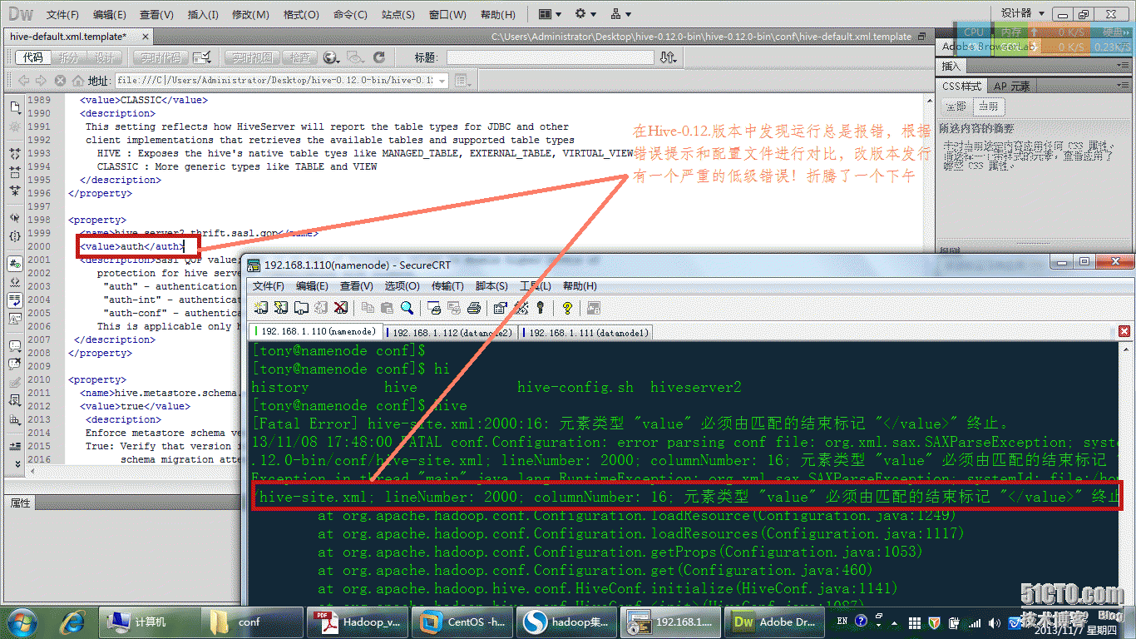Click SecureCRT Session Options icon
Image resolution: width=1136 pixels, height=639 pixels.
[499, 308]
